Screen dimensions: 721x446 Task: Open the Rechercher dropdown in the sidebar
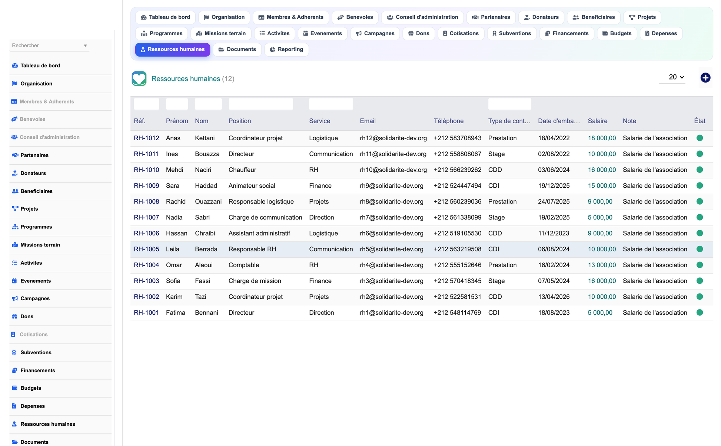click(49, 46)
